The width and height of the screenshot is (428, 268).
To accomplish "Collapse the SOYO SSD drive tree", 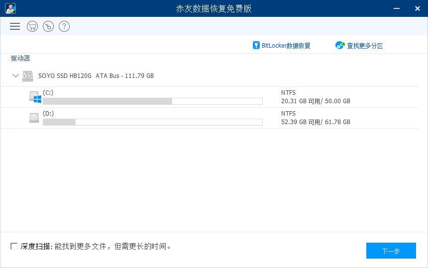I will click(15, 76).
